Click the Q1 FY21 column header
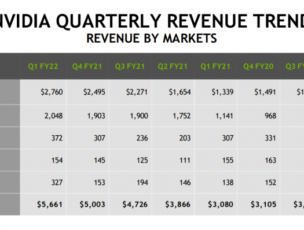Image resolution: width=304 pixels, height=230 pixels. (215, 66)
